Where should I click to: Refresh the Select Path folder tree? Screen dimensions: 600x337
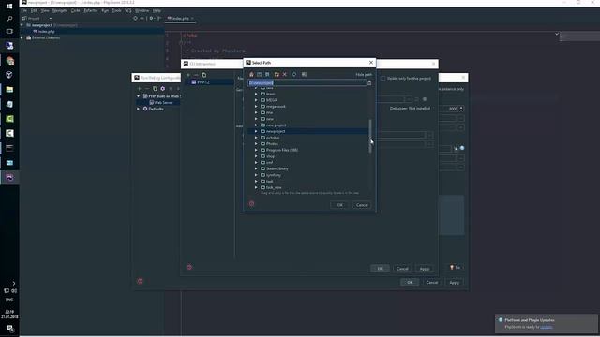pyautogui.click(x=294, y=75)
